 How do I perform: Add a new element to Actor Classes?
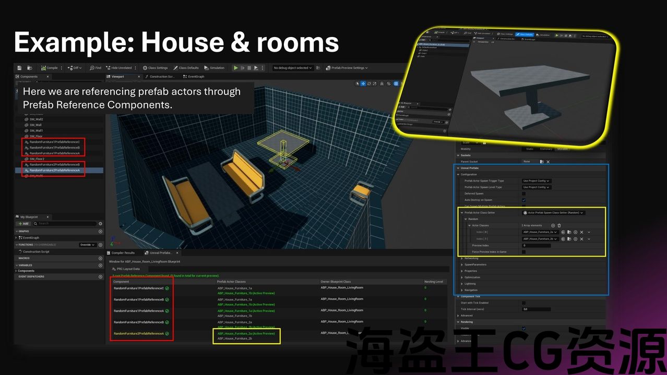click(x=553, y=225)
